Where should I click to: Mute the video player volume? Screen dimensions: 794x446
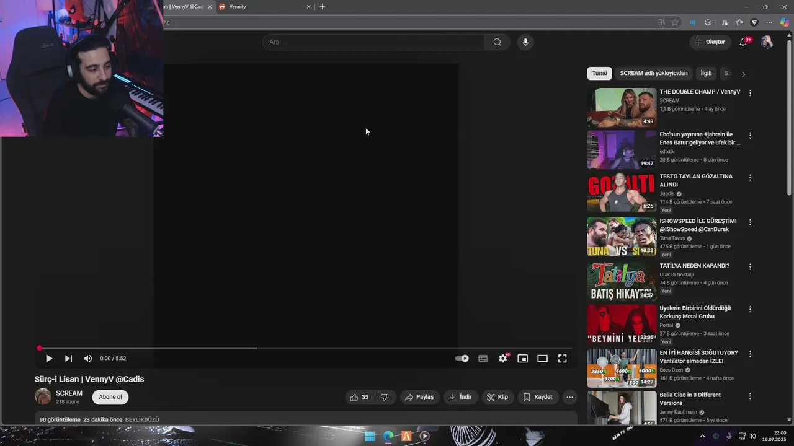[88, 359]
